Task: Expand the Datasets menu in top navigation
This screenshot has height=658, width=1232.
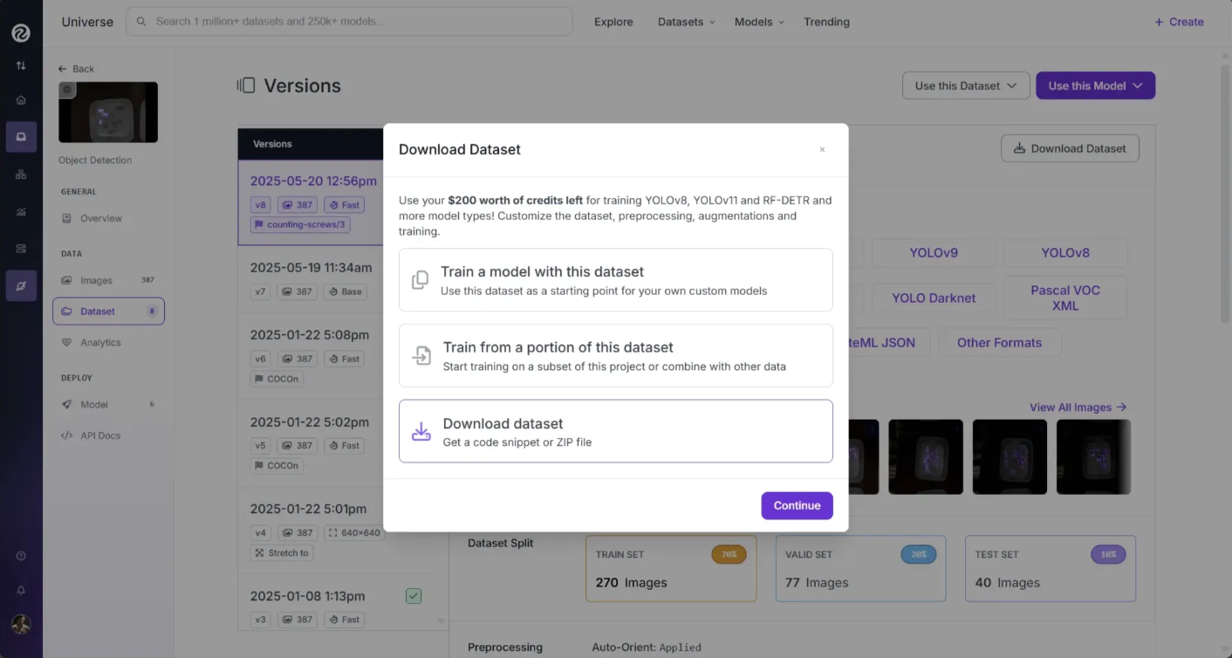Action: pyautogui.click(x=686, y=22)
